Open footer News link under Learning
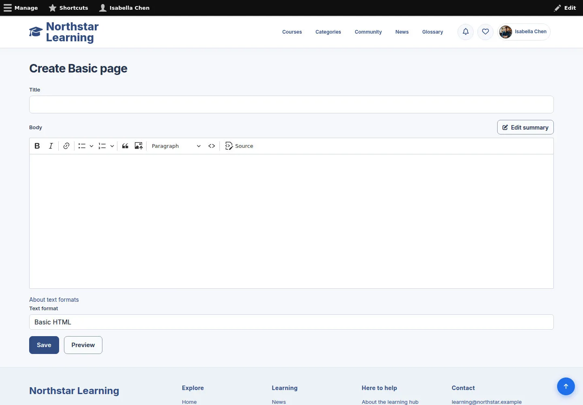Screen dimensions: 583x405 point(279,402)
